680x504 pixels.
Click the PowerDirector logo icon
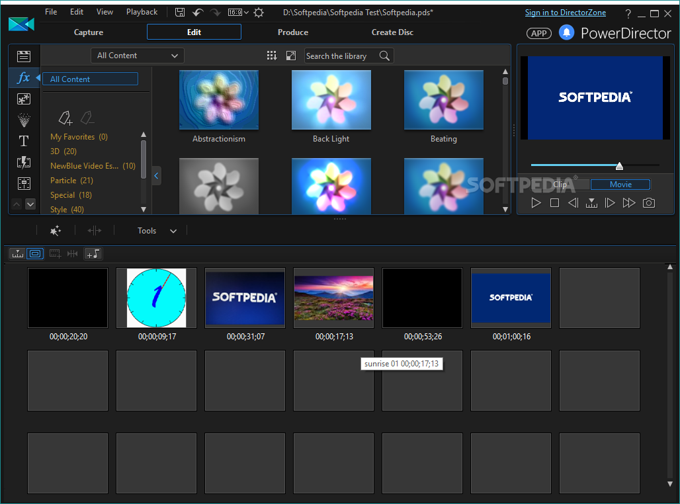[x=21, y=24]
